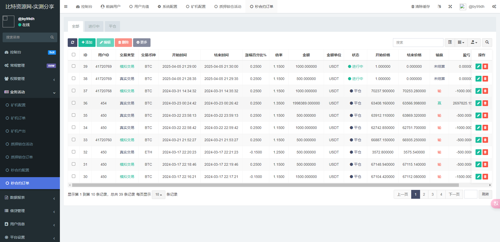Image resolution: width=500 pixels, height=242 pixels.
Task: Open the settings gears icon at top right
Action: click(x=494, y=7)
